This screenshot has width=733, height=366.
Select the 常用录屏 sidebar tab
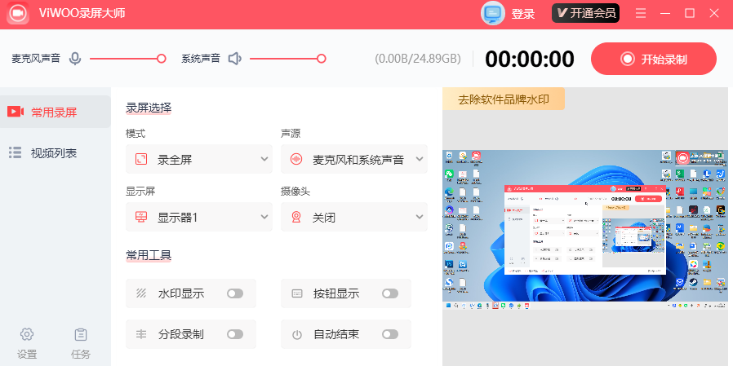pyautogui.click(x=56, y=112)
